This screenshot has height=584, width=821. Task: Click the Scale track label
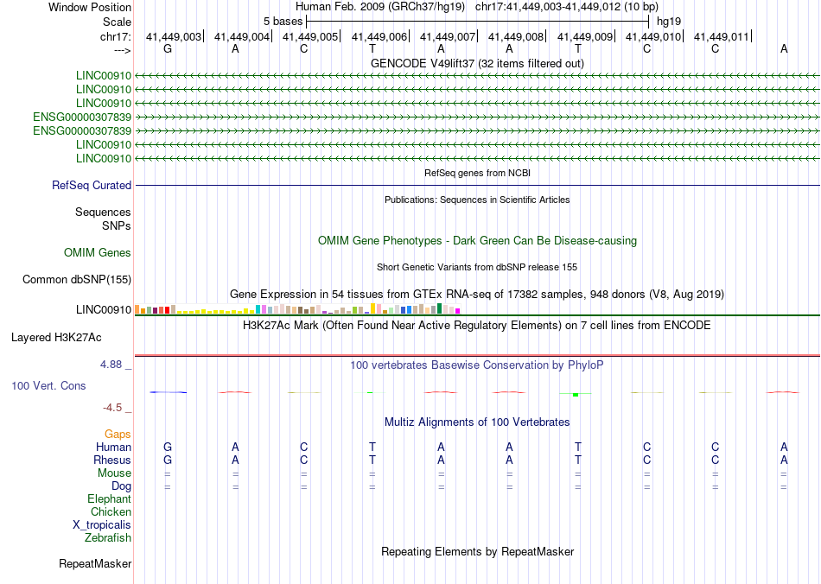[x=118, y=22]
